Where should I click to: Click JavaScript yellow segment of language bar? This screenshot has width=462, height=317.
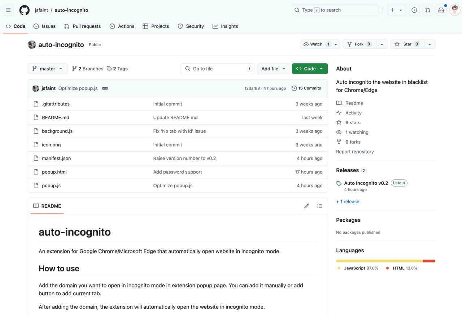click(x=379, y=261)
